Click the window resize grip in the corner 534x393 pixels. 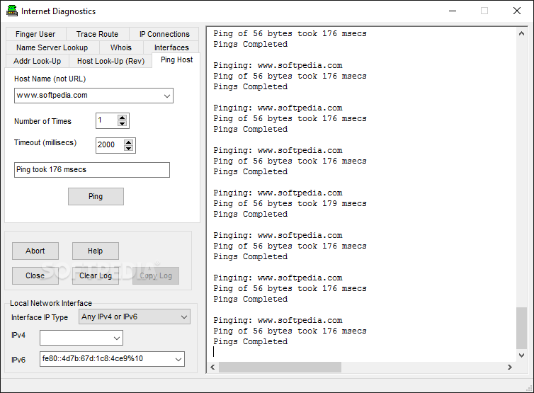click(x=529, y=388)
